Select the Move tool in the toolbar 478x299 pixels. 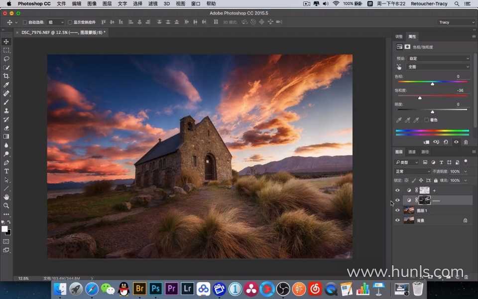click(x=6, y=41)
